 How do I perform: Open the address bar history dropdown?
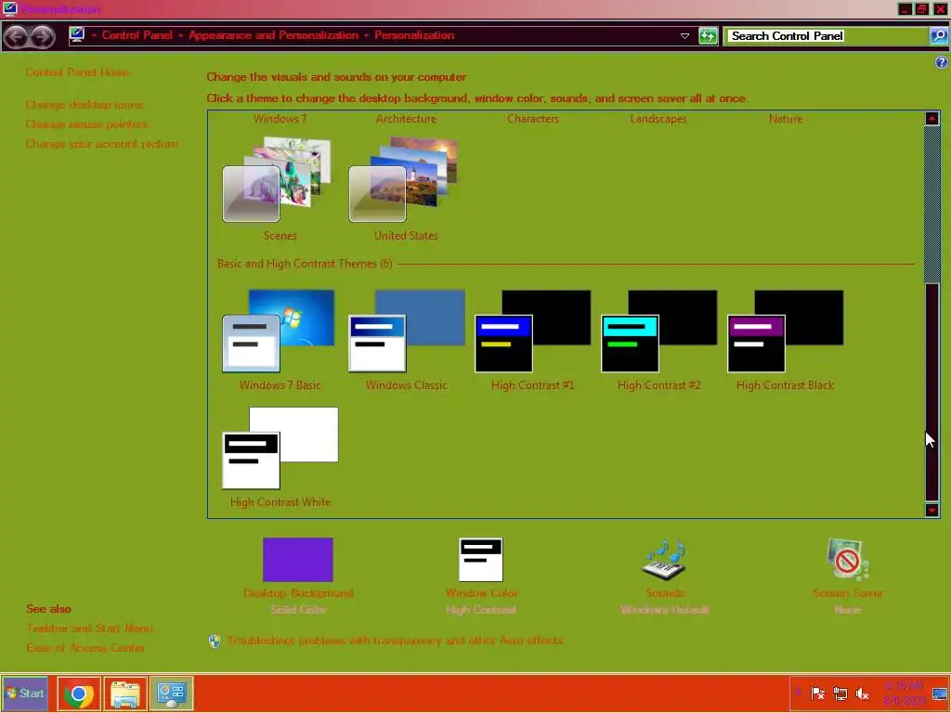(684, 36)
